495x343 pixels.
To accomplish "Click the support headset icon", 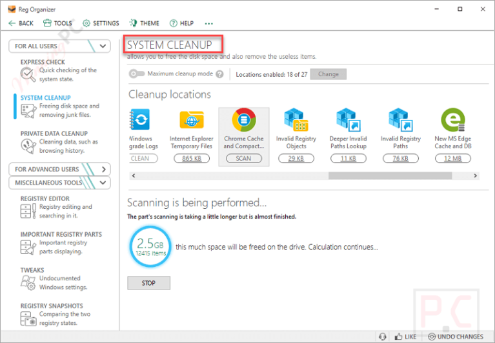I will [382, 337].
